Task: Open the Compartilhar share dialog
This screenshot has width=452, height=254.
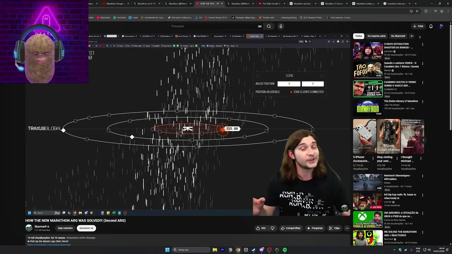Action: click(x=290, y=228)
